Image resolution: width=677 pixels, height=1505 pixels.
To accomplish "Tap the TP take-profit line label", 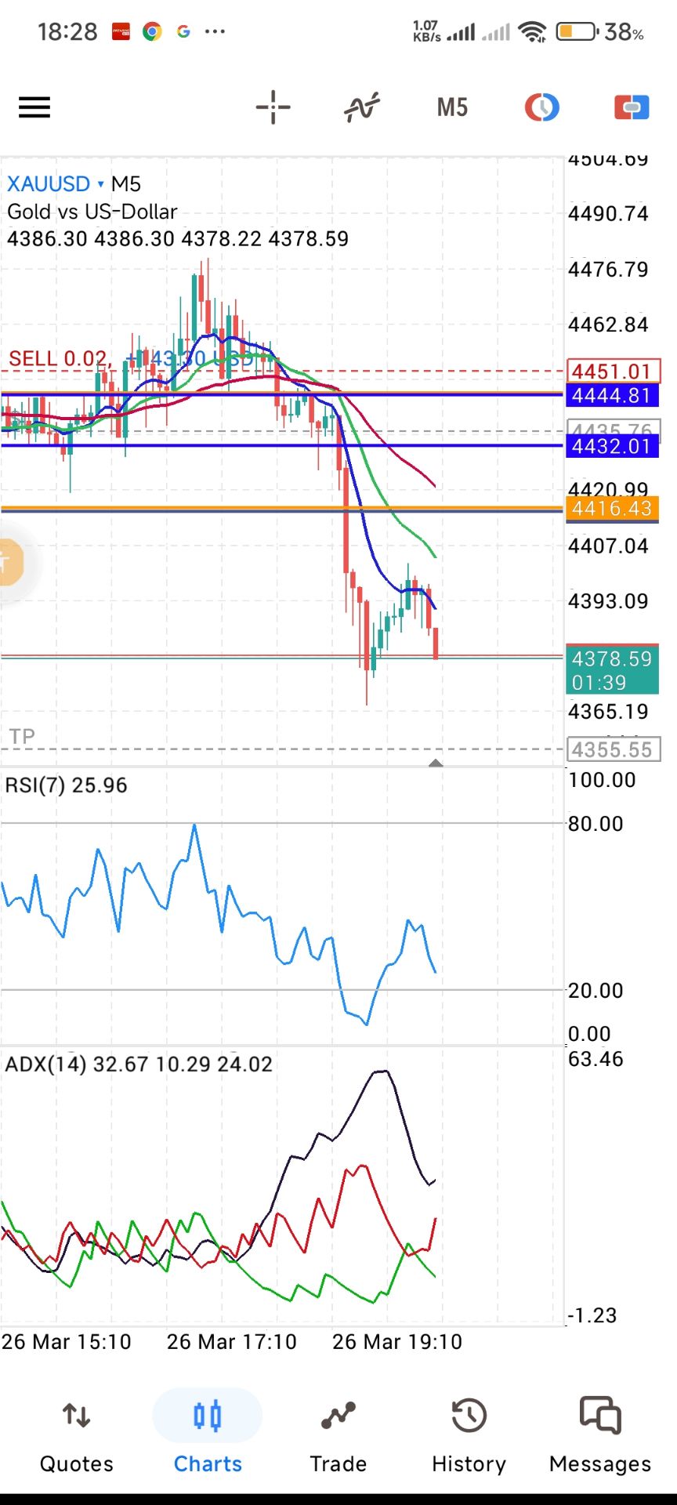I will (x=22, y=737).
